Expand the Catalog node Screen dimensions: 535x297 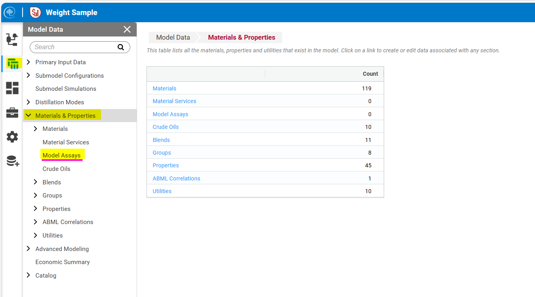coord(28,275)
